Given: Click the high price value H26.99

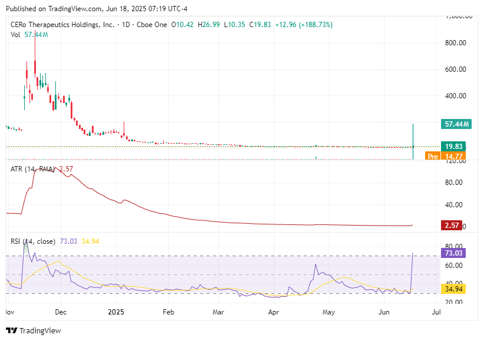Looking at the screenshot, I should 208,25.
